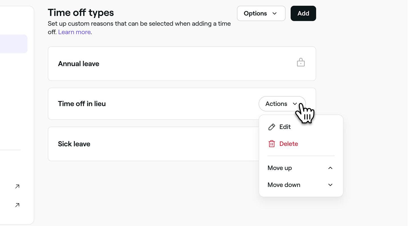Viewport: 408px width, 226px height.
Task: Click the red trash icon beside Delete
Action: pos(271,144)
